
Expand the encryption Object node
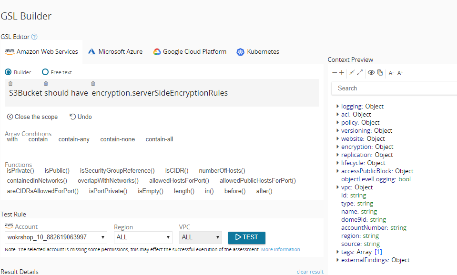[337, 147]
